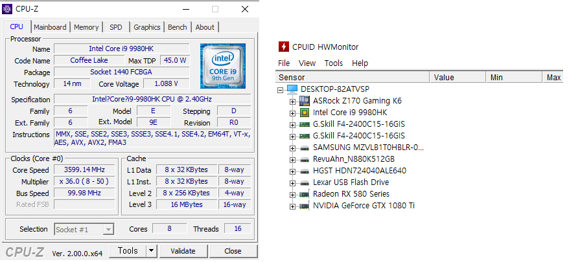
Task: Click the Close button in CPU-Z
Action: click(x=233, y=251)
